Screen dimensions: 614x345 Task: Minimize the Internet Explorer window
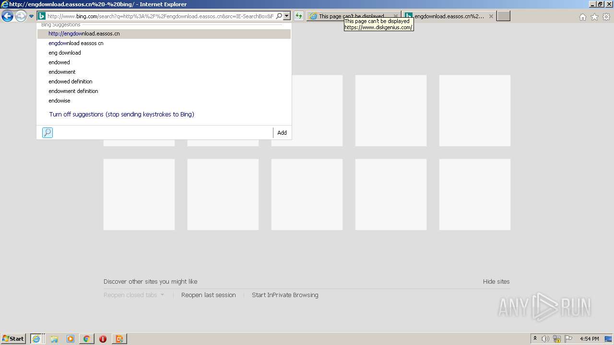pos(592,4)
